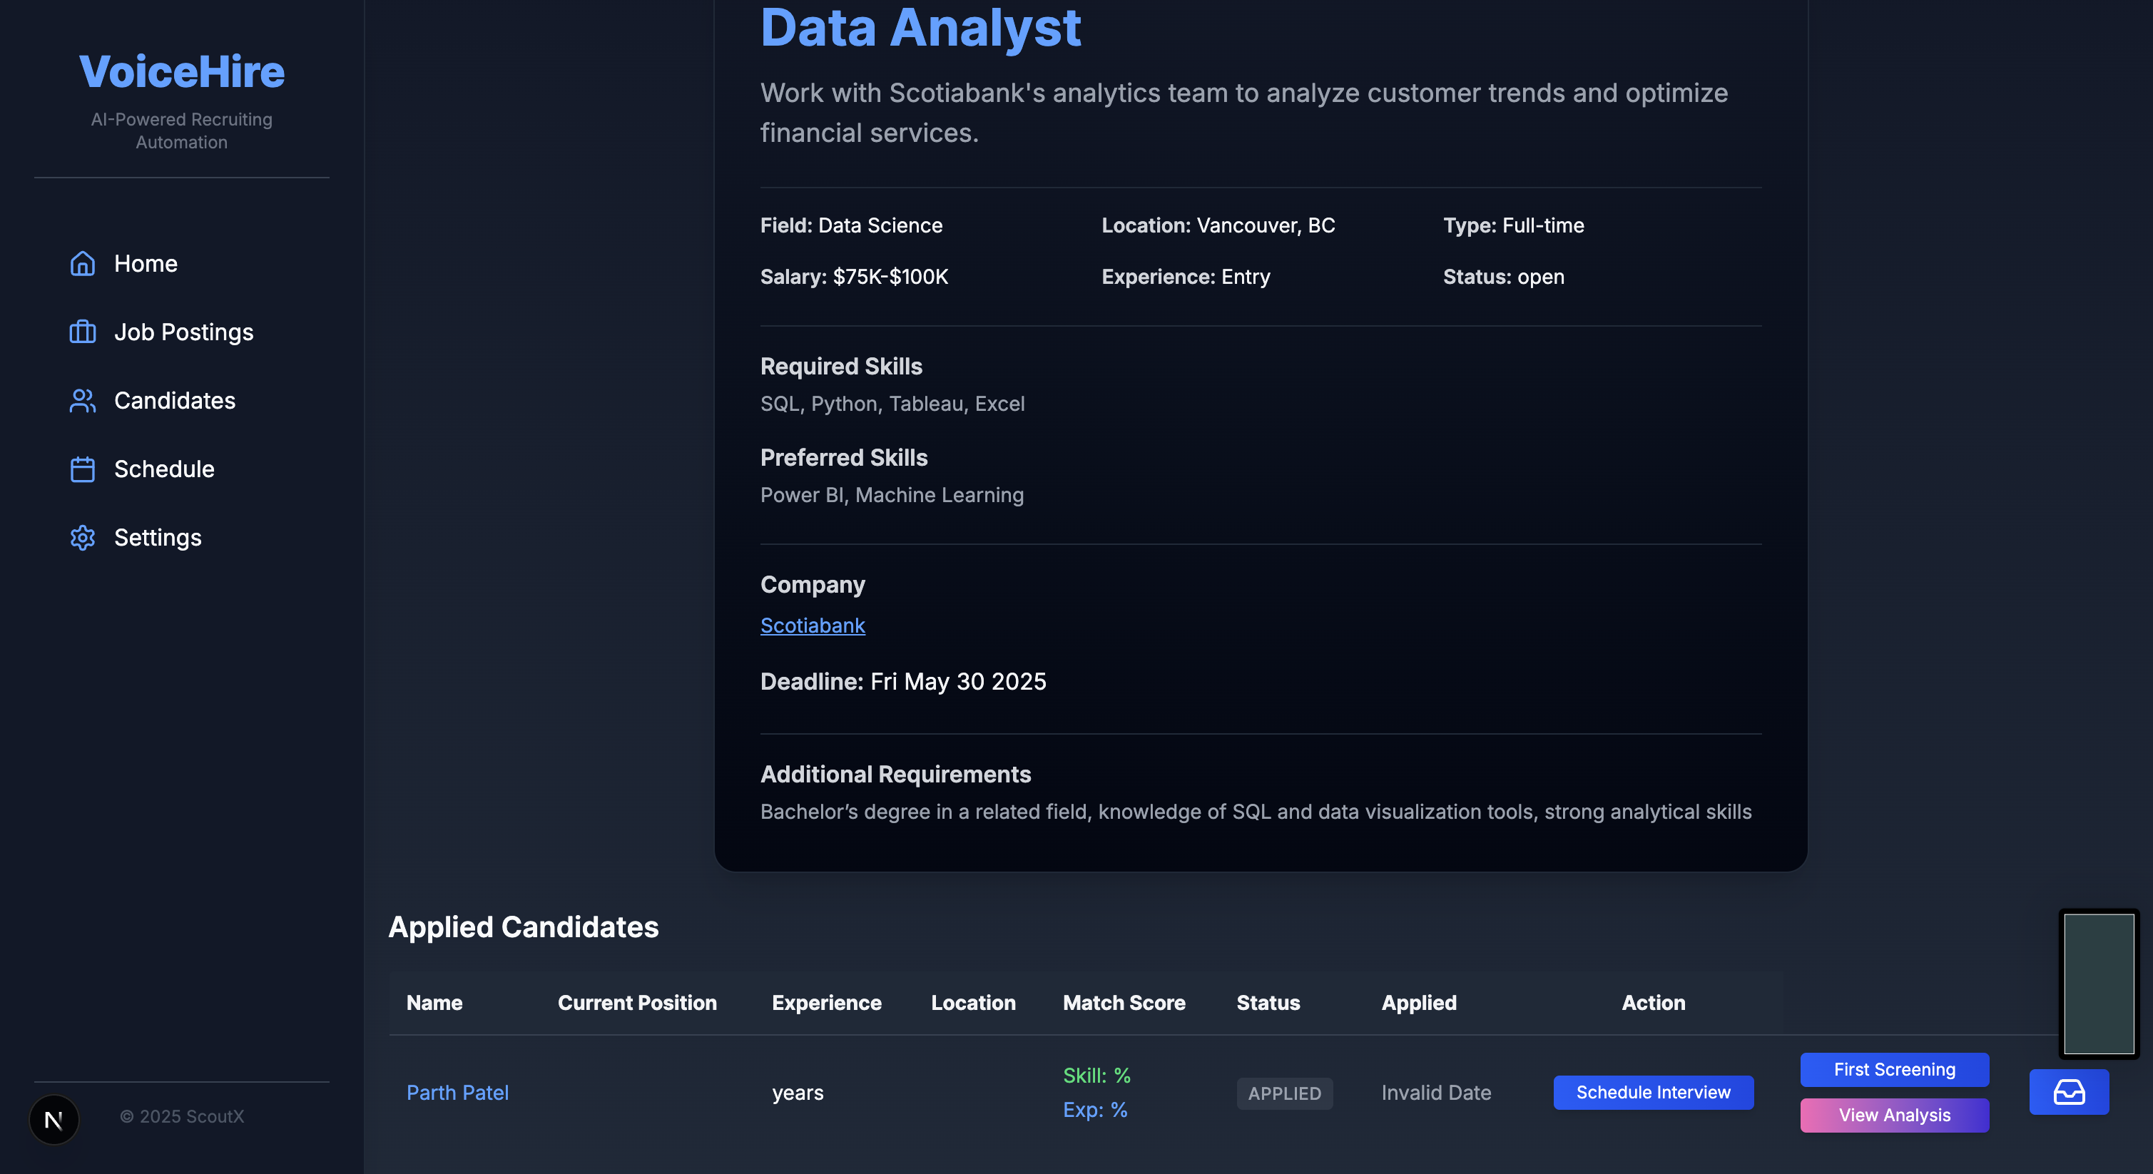Click the VoiceHire logo title
Image resolution: width=2153 pixels, height=1174 pixels.
(x=181, y=71)
